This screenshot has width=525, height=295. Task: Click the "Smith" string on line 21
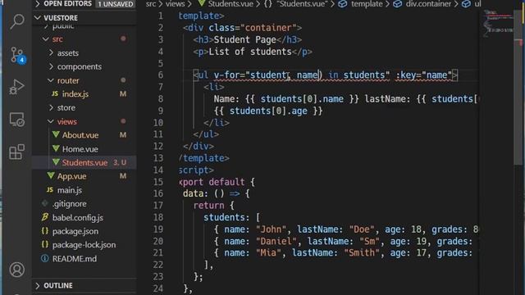361,253
